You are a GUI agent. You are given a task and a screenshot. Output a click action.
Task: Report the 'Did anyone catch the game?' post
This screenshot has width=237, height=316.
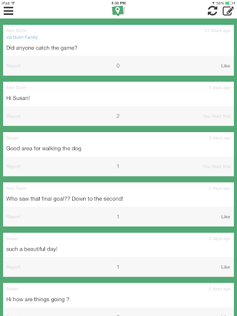[x=13, y=66]
